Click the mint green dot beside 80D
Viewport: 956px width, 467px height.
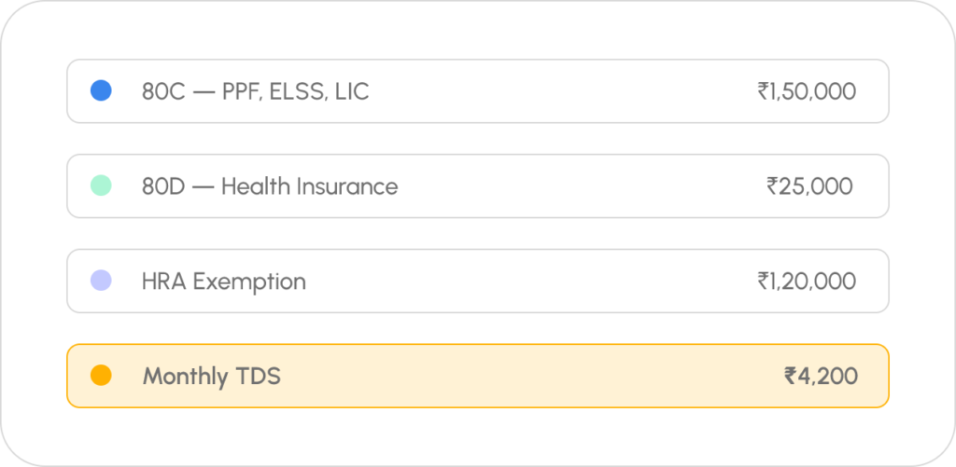tap(101, 185)
